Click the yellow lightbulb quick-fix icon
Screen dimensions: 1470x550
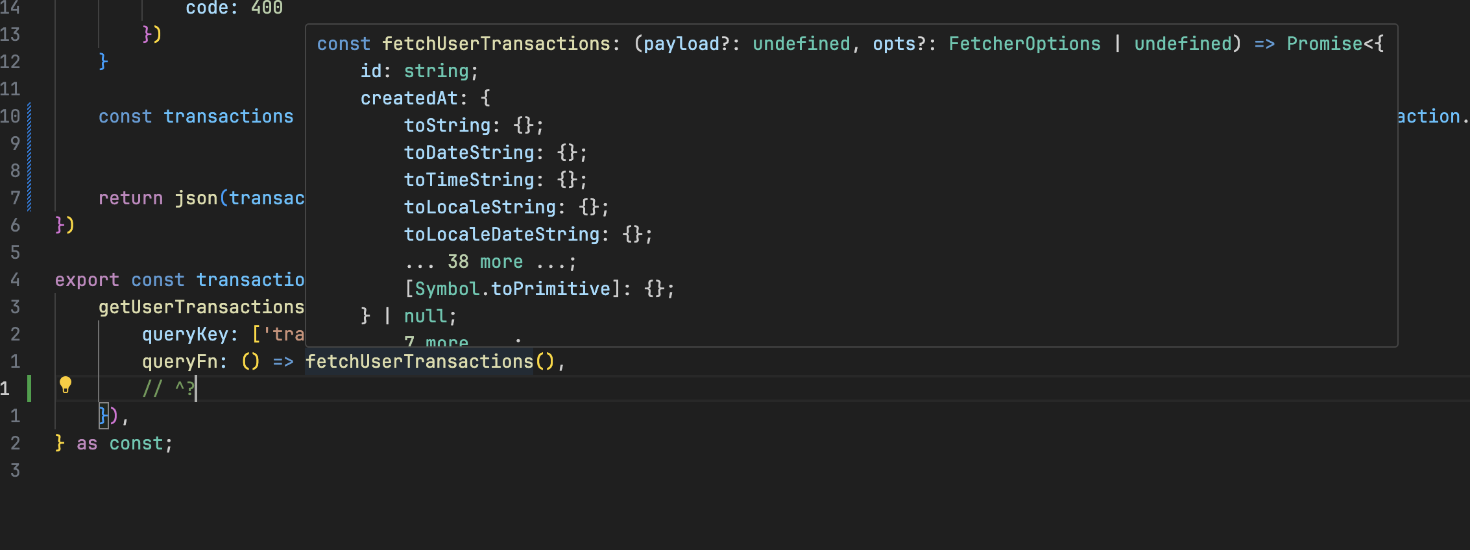66,385
